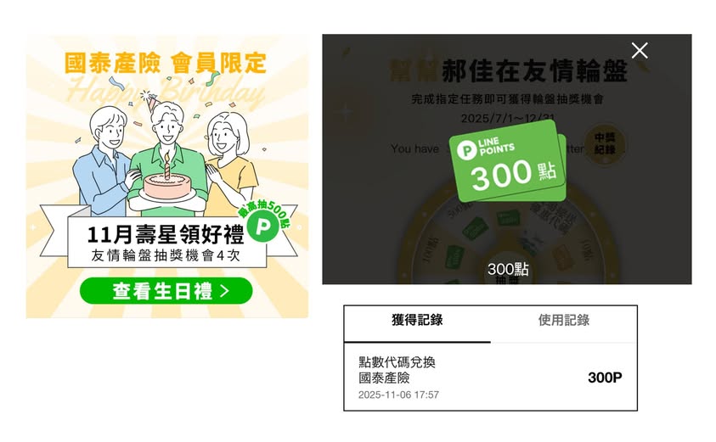Switch to the 使用記錄 tab
Screen dimensions: 716x442
click(563, 320)
